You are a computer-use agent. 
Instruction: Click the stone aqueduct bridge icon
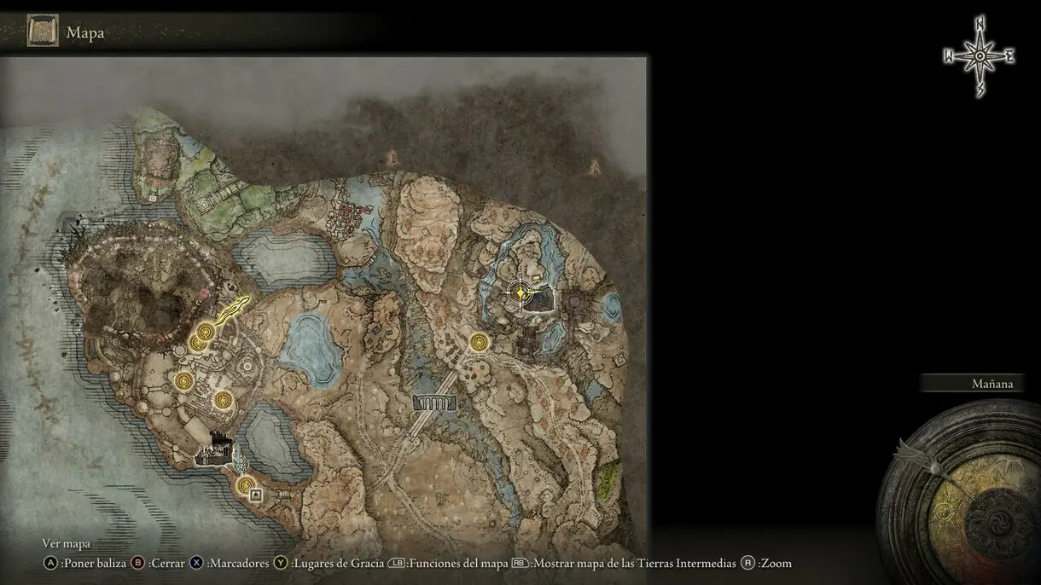click(433, 403)
